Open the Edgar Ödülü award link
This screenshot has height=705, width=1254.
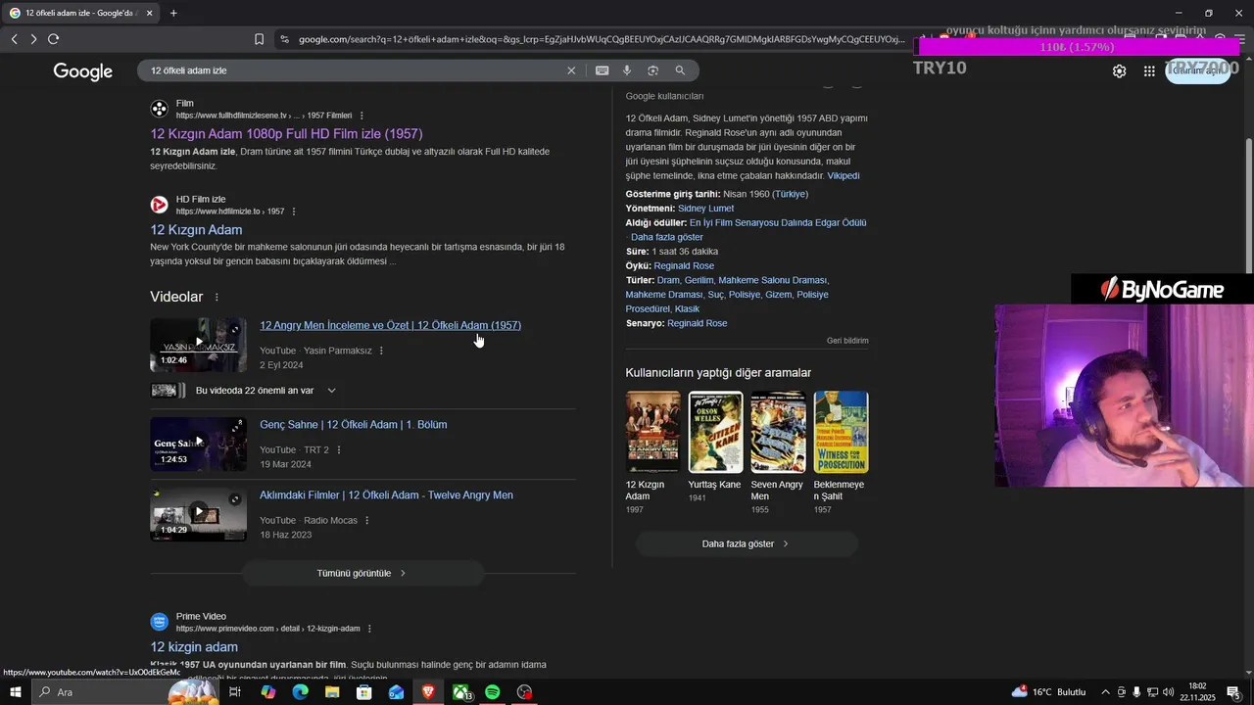click(x=778, y=223)
